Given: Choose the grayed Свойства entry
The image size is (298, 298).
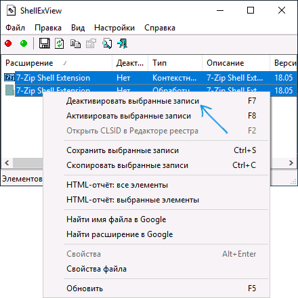Looking at the screenshot, I should [x=156, y=254].
